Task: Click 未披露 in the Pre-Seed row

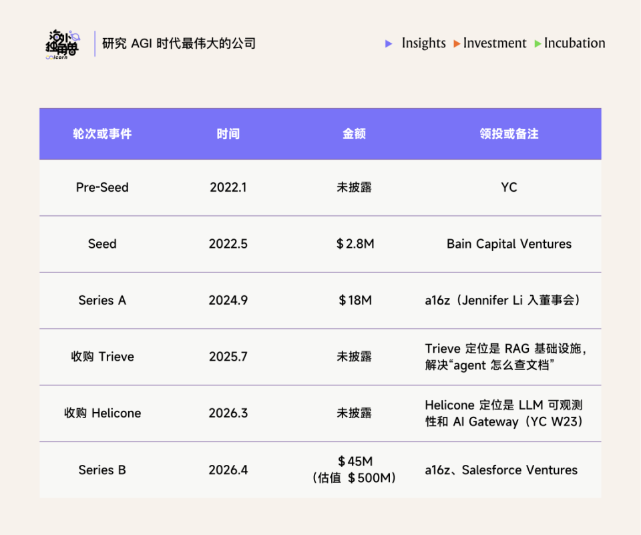Action: [x=354, y=187]
